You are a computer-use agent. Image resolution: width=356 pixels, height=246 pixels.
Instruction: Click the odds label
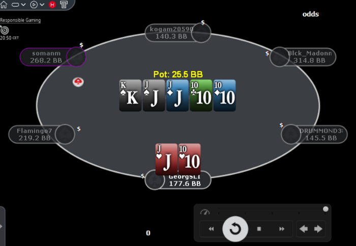[311, 14]
